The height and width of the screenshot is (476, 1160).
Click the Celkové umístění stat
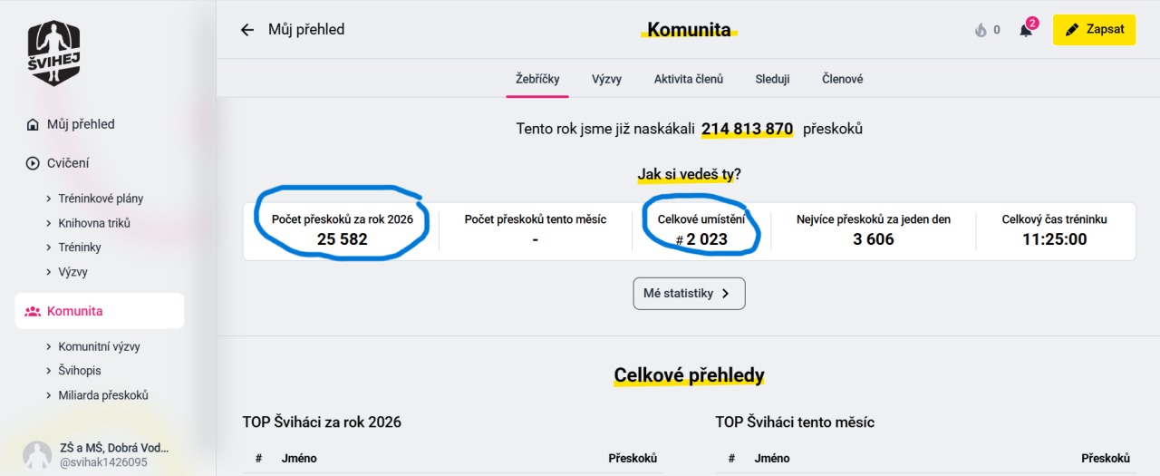tap(701, 230)
